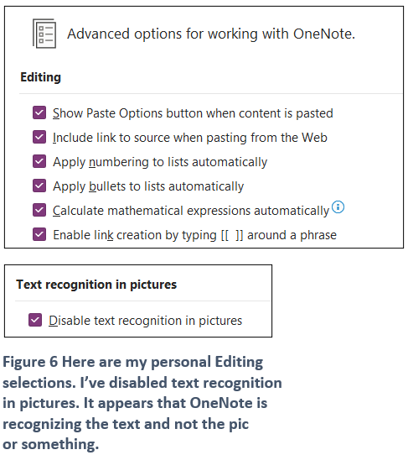Click the Editing section heading
This screenshot has width=408, height=455.
40,77
